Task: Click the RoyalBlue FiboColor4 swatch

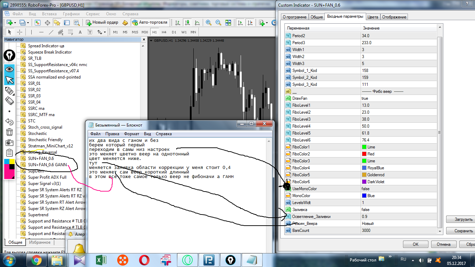Action: click(364, 168)
